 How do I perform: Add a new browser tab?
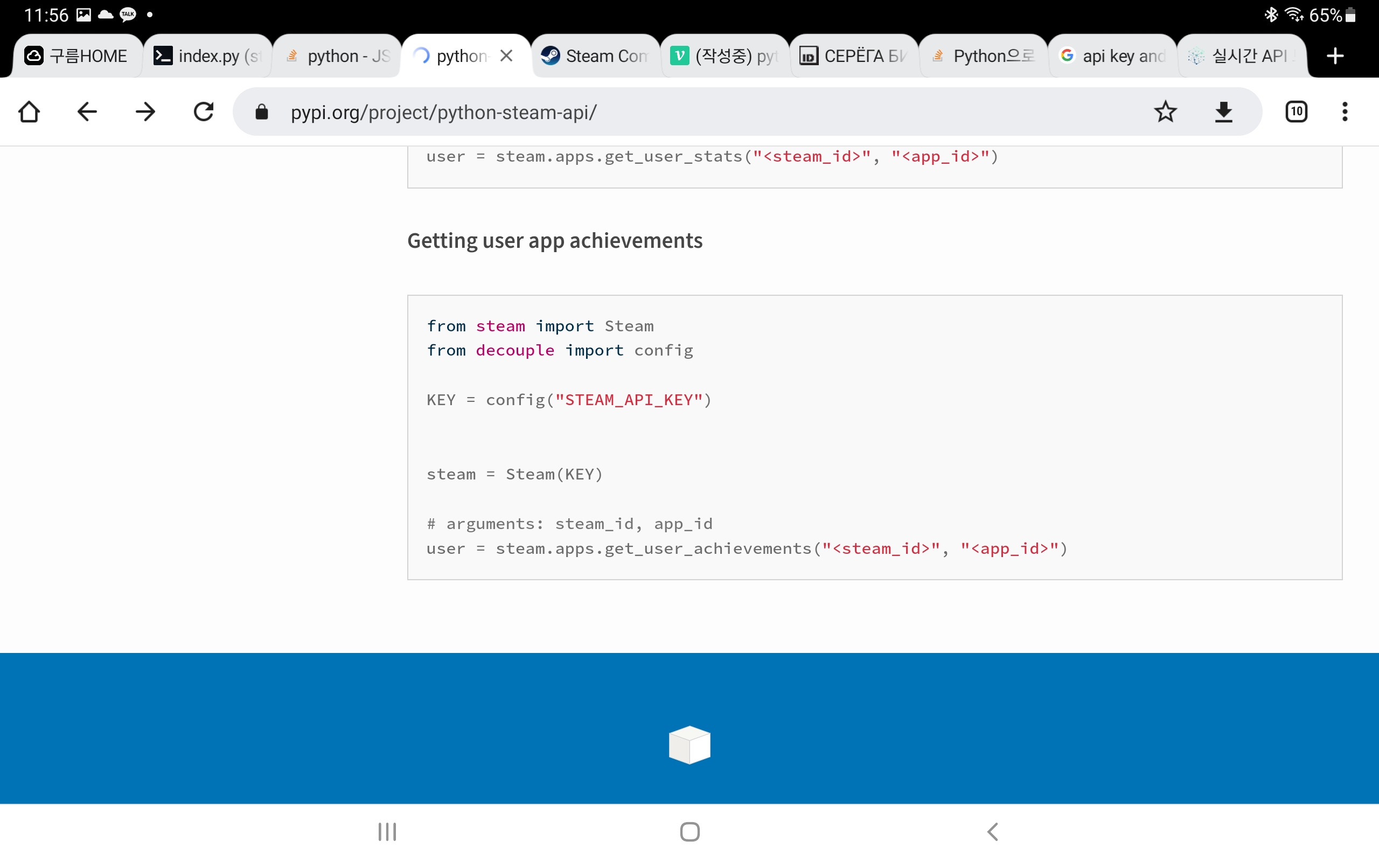point(1335,56)
